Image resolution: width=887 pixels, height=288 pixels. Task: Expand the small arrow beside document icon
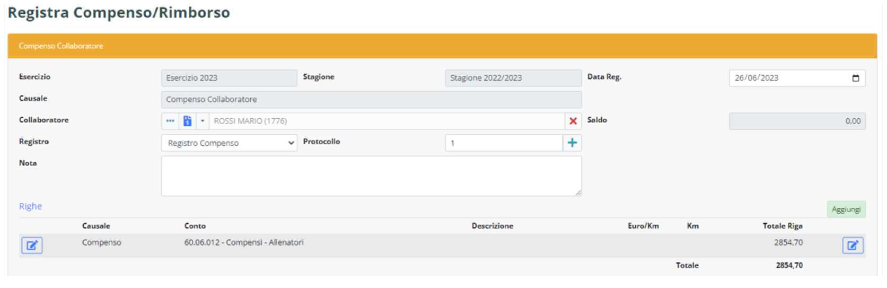[x=203, y=121]
